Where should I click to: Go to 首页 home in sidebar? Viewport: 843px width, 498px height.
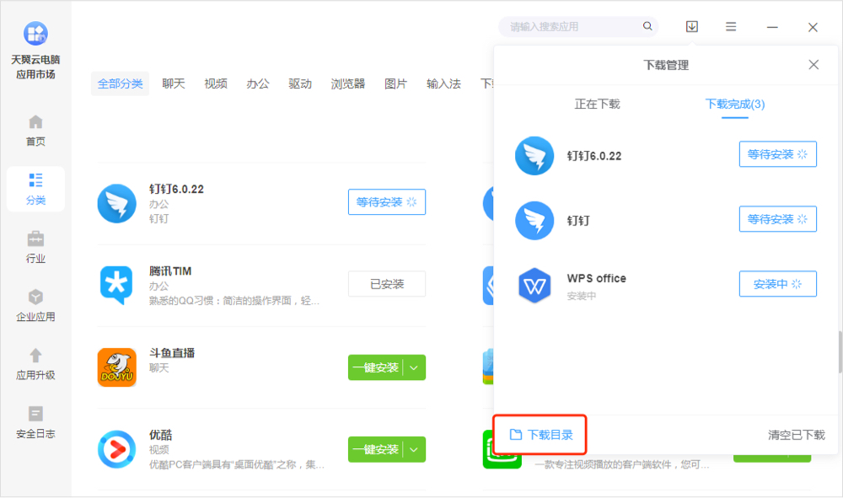pyautogui.click(x=35, y=131)
